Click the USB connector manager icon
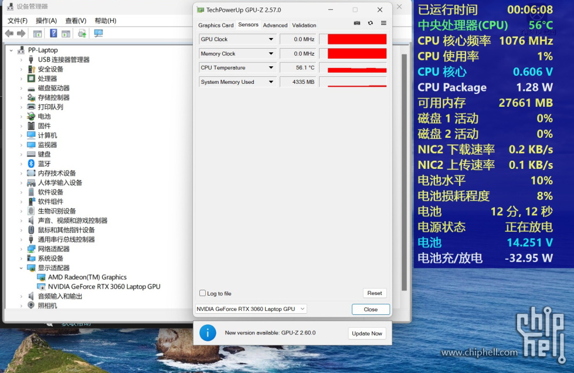Viewport: 574px width, 373px height. [31, 59]
